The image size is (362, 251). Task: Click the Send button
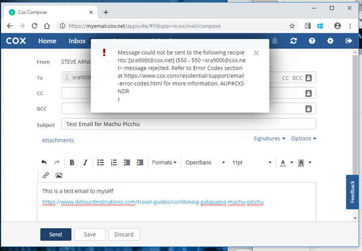(56, 234)
